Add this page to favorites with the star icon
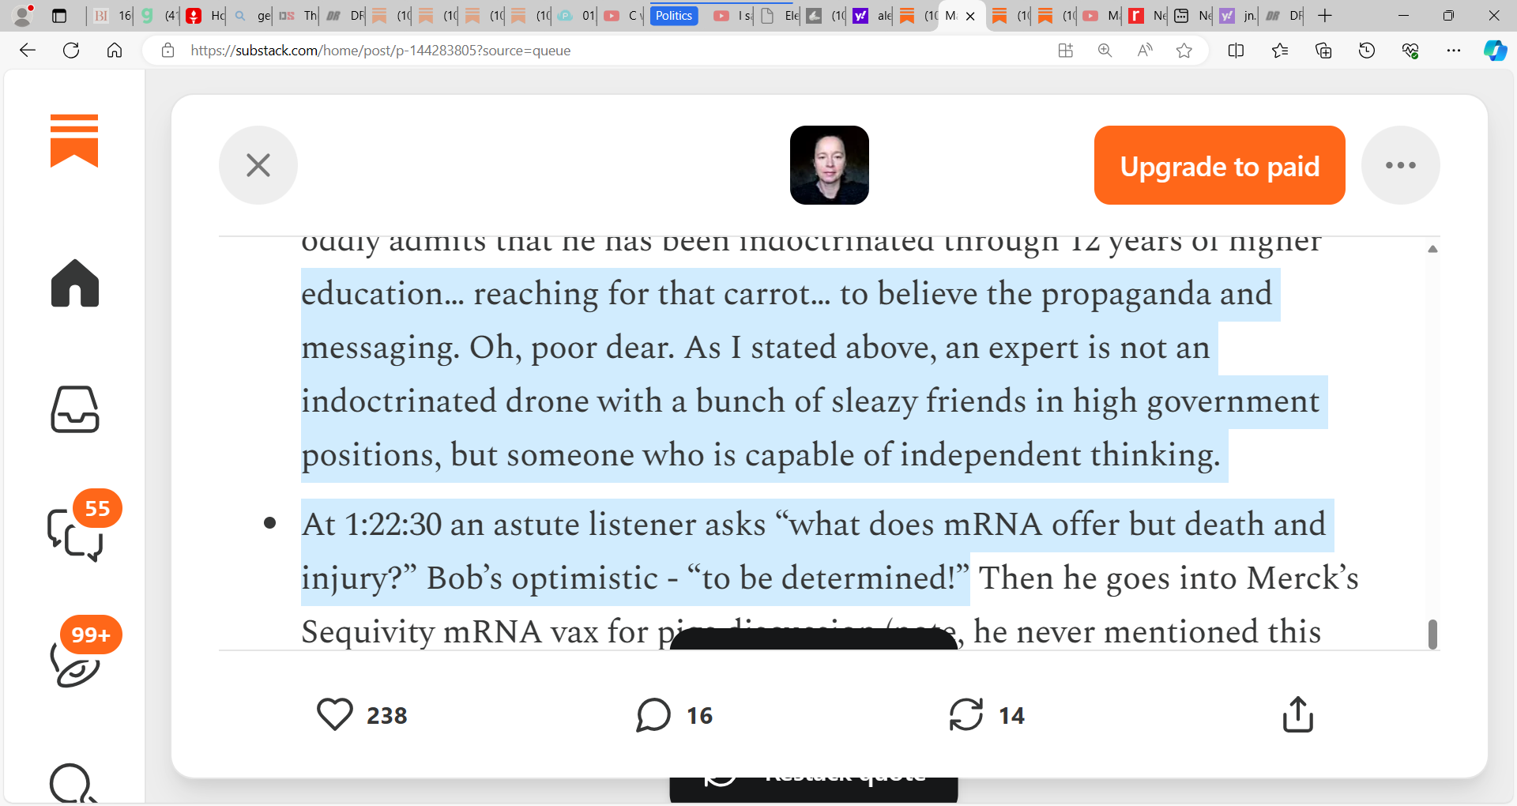Image resolution: width=1517 pixels, height=806 pixels. 1184,51
